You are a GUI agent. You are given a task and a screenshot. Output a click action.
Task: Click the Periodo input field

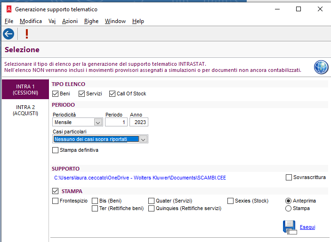[x=116, y=122]
